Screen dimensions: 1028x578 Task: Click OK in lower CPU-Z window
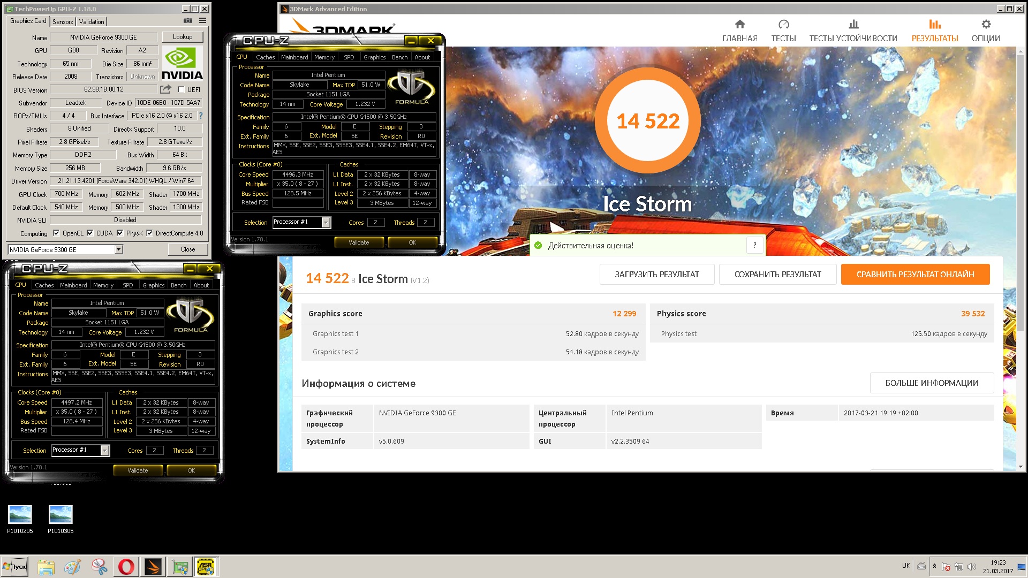pyautogui.click(x=191, y=470)
